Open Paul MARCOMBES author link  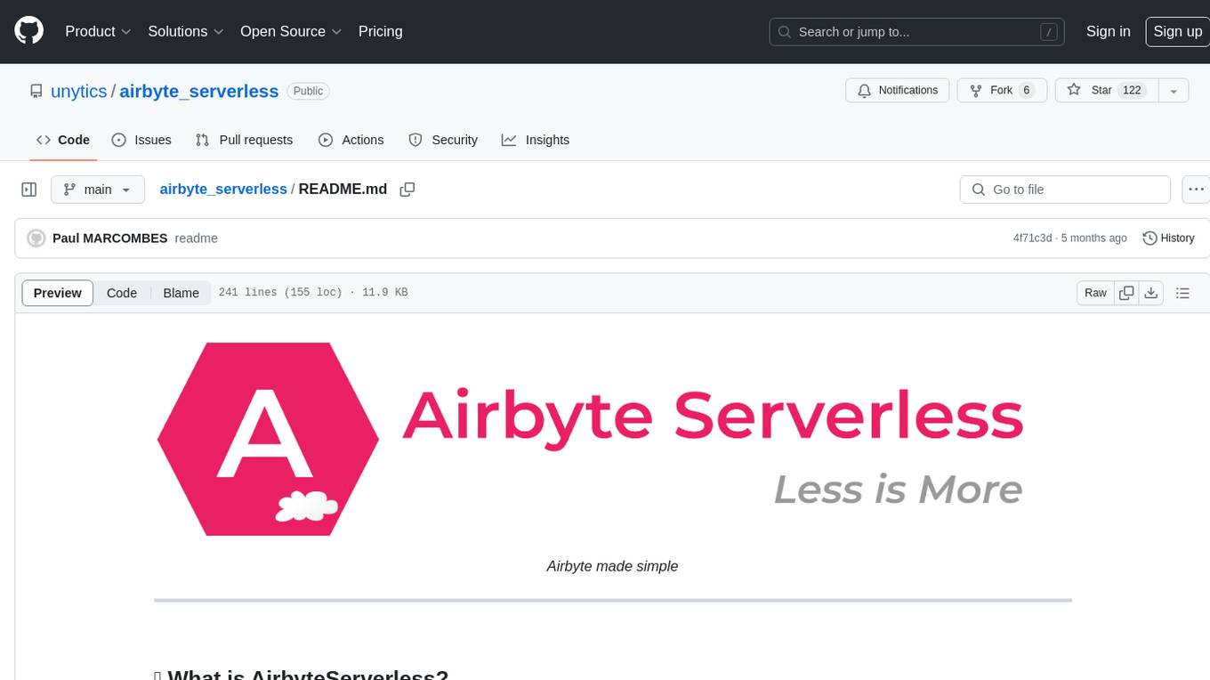pyautogui.click(x=110, y=239)
